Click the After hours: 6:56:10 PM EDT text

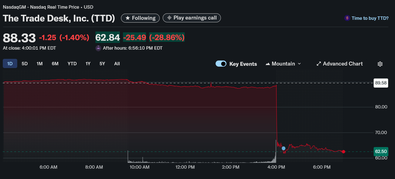click(x=133, y=48)
